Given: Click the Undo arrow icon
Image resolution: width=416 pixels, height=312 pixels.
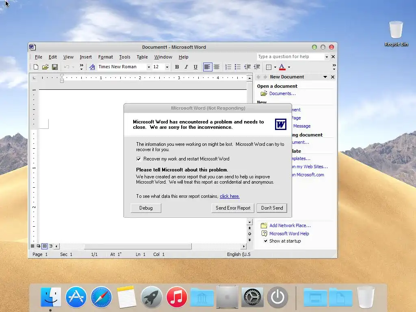Looking at the screenshot, I should pos(67,67).
